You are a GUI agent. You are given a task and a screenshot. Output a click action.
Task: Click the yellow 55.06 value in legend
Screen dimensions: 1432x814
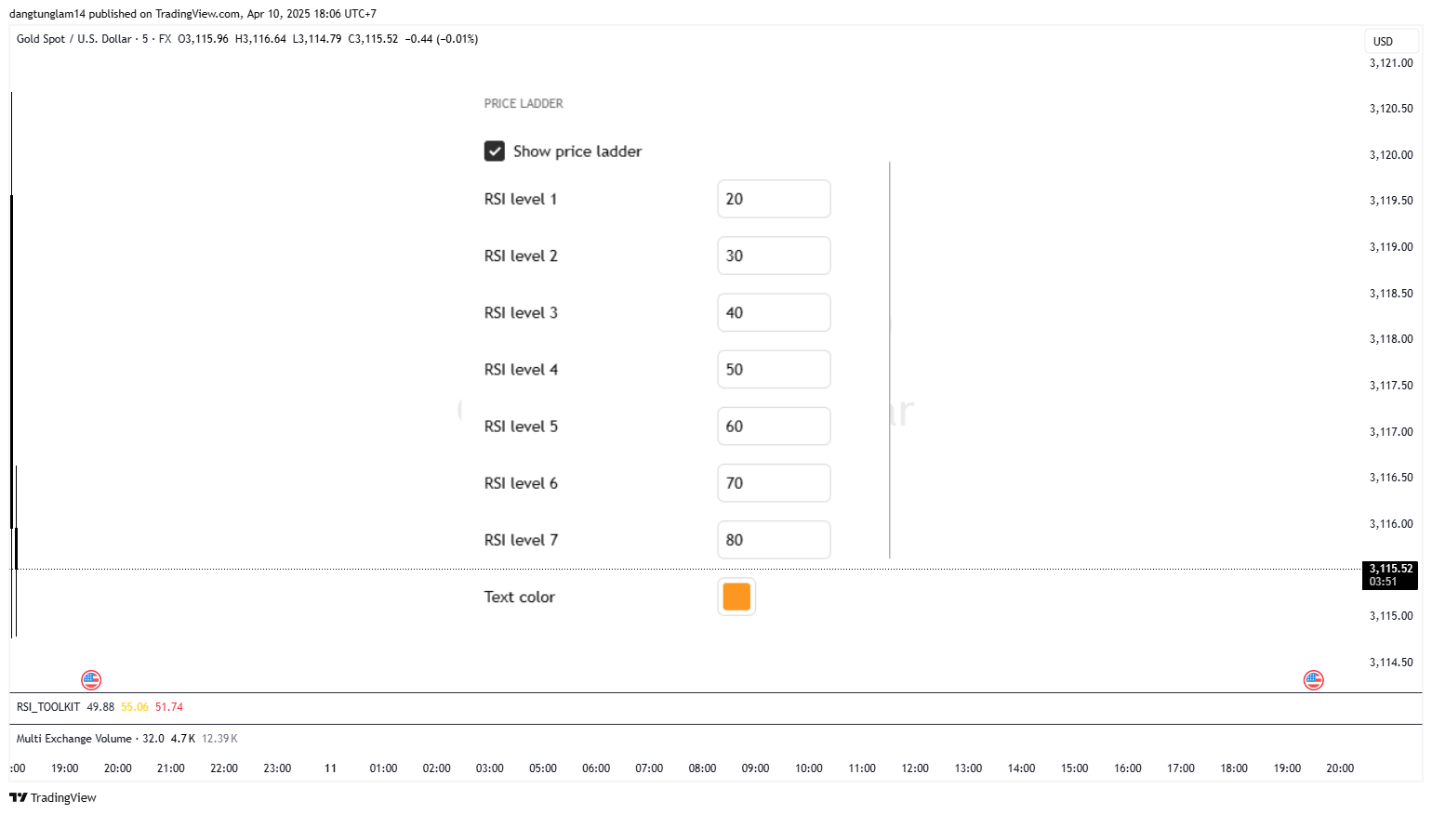135,707
